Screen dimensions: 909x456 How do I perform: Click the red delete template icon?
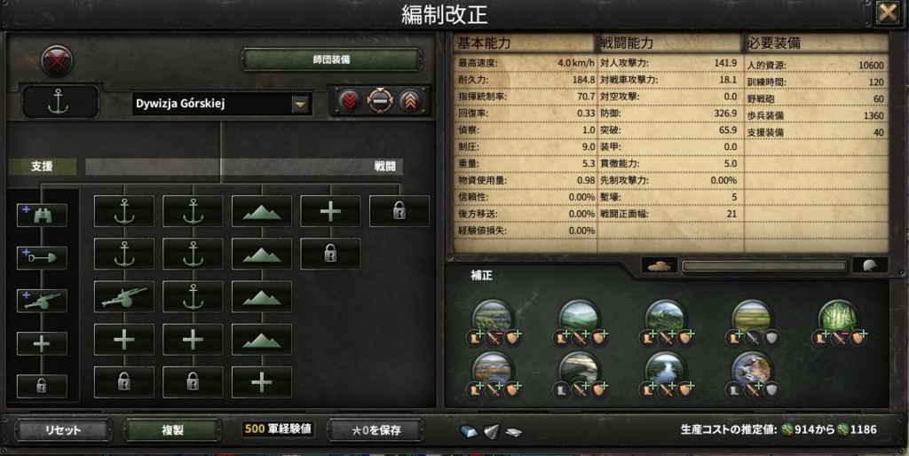coord(57,60)
